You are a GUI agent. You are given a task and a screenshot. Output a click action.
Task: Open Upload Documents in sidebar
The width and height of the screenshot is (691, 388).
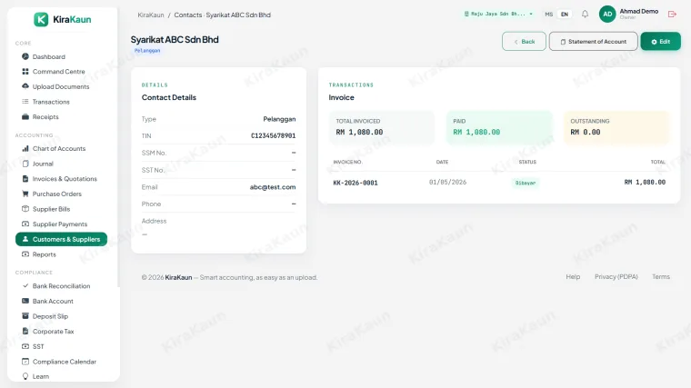[61, 86]
